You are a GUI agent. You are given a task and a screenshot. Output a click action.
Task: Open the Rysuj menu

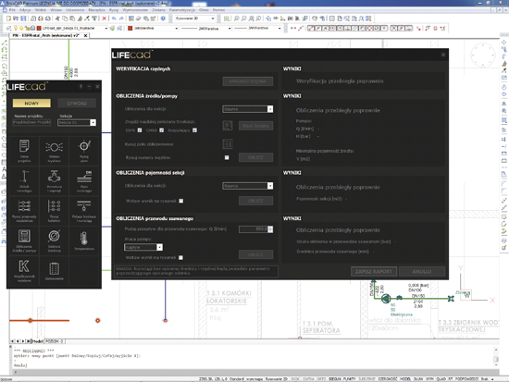pyautogui.click(x=114, y=10)
